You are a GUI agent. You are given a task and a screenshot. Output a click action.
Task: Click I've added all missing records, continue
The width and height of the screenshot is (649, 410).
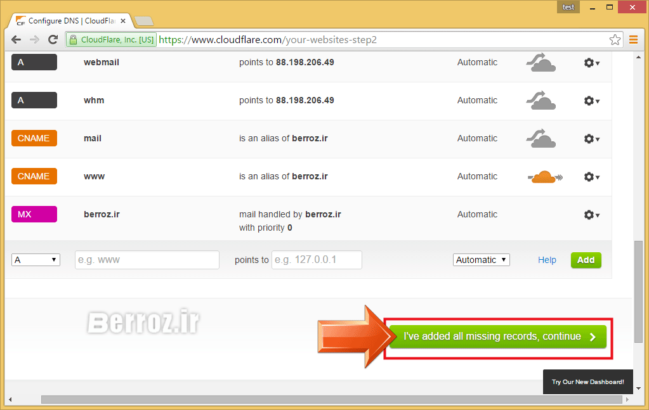tap(497, 337)
